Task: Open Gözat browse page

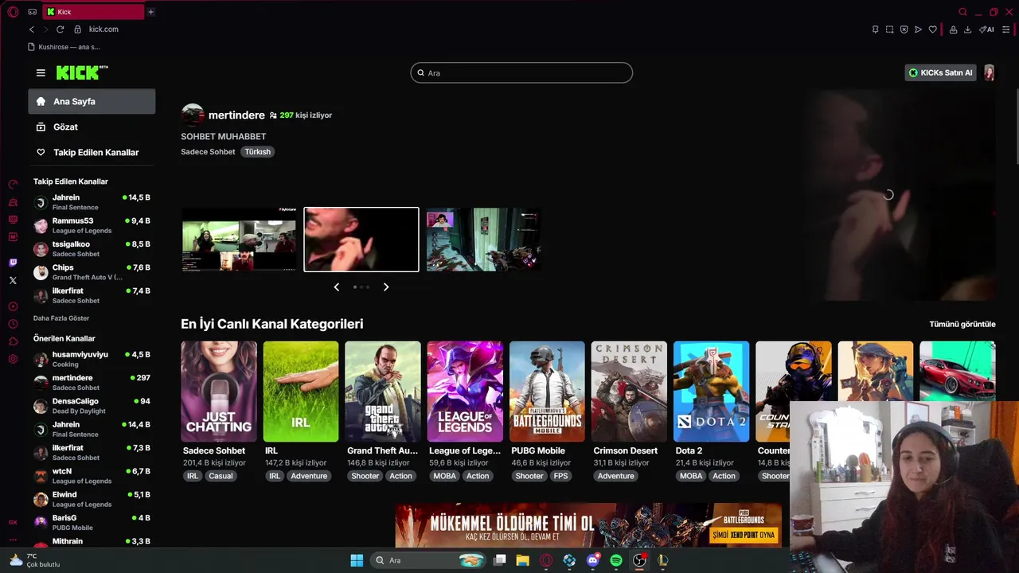Action: coord(92,127)
